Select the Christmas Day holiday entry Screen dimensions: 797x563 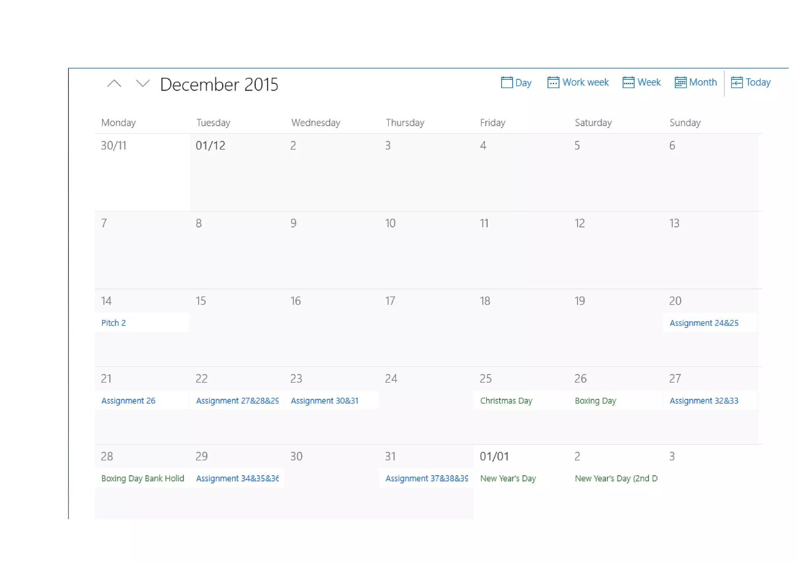tap(506, 401)
